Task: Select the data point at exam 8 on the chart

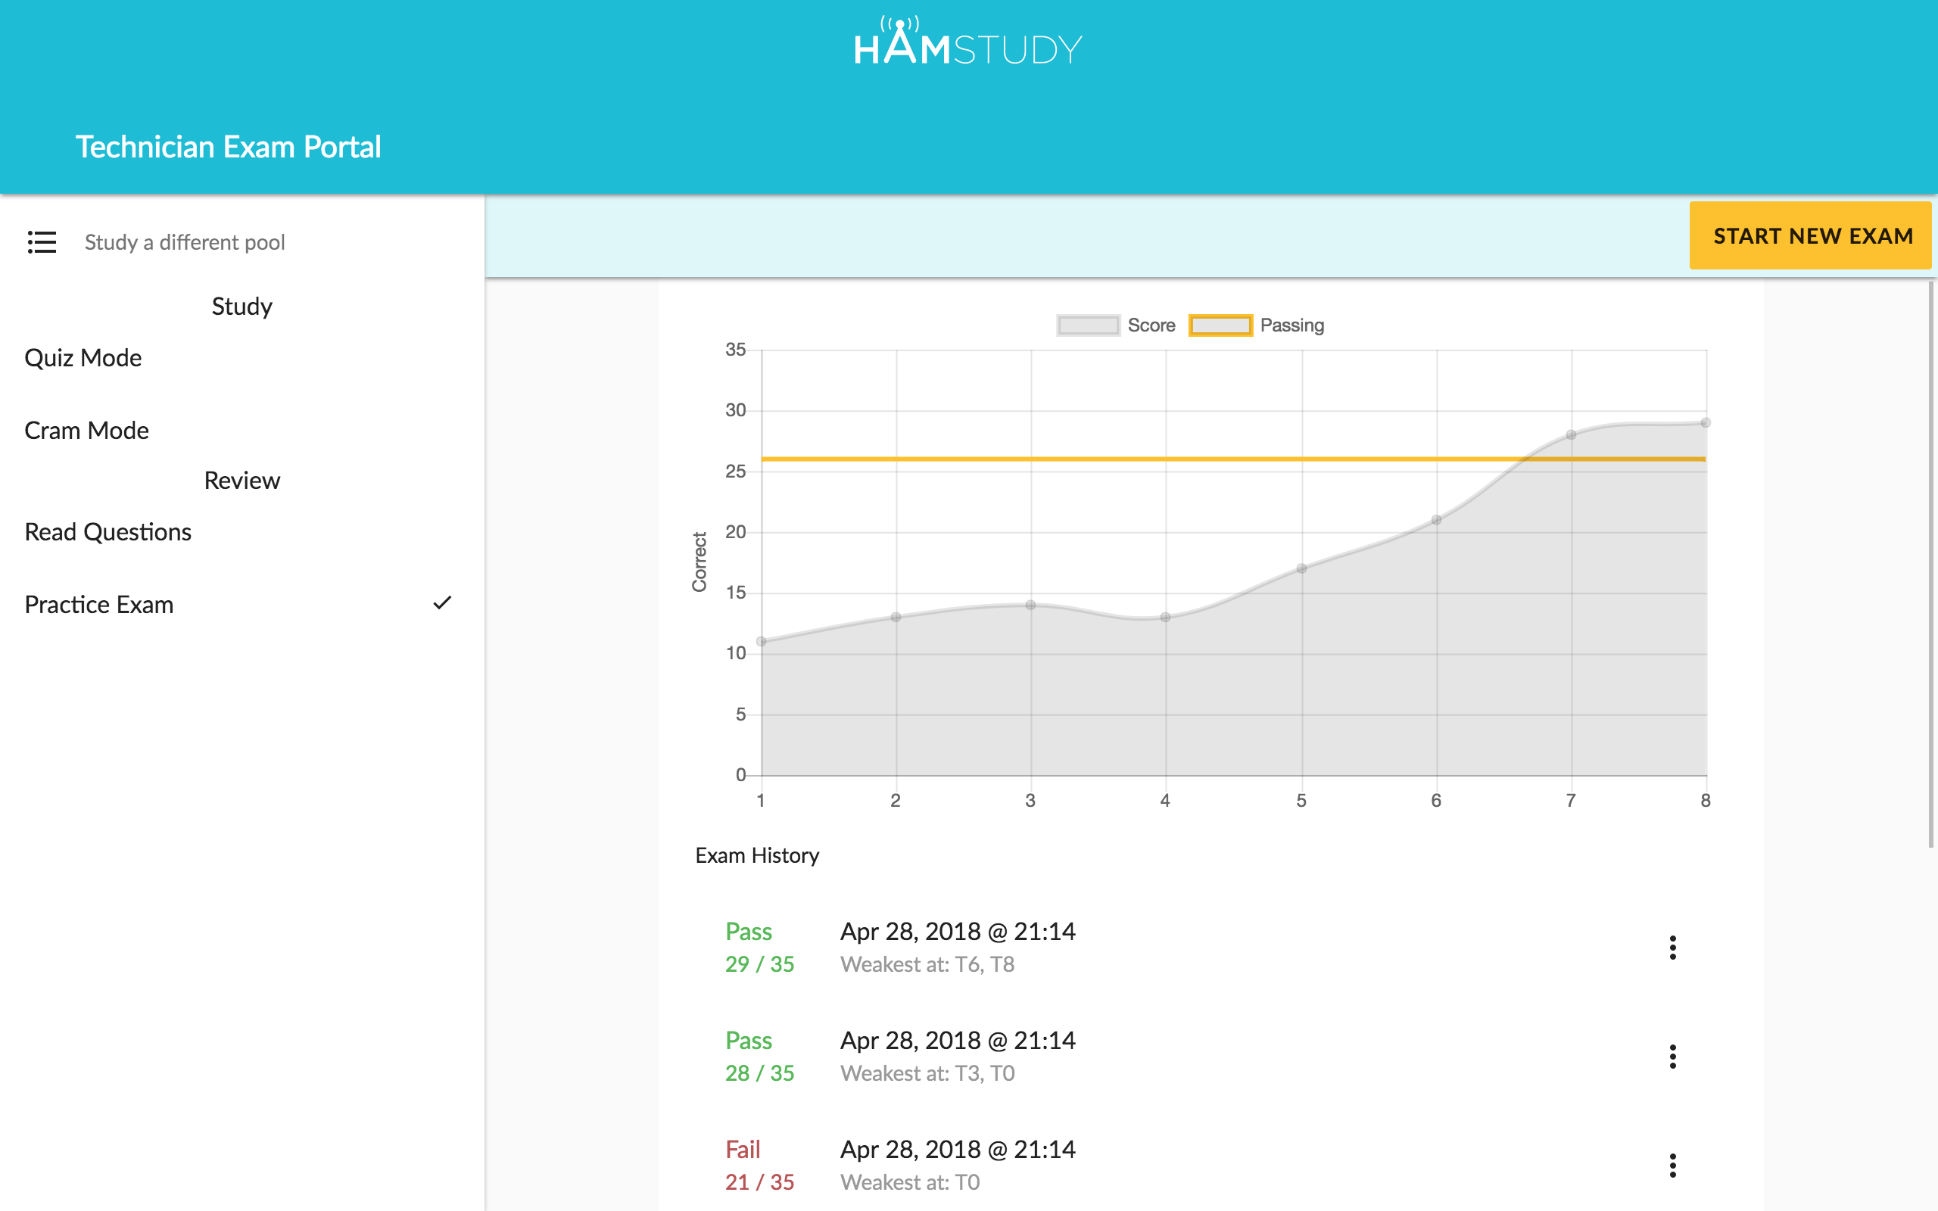Action: (x=1704, y=422)
